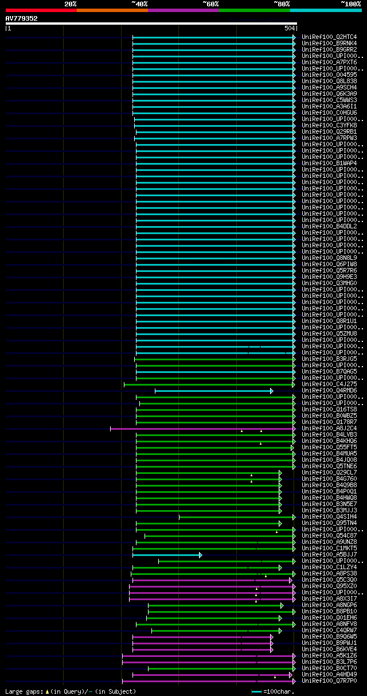The height and width of the screenshot is (696, 367).
Task: Select the UniRef100_Q7R7P0 label
Action: (329, 681)
